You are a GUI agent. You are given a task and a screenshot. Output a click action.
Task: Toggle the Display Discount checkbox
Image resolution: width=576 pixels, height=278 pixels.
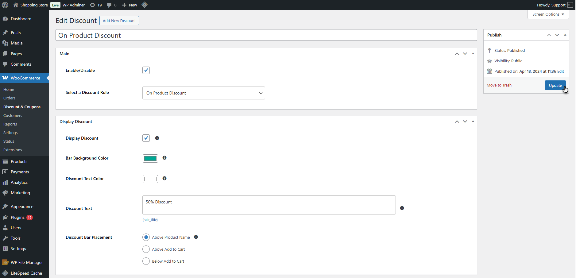[146, 138]
